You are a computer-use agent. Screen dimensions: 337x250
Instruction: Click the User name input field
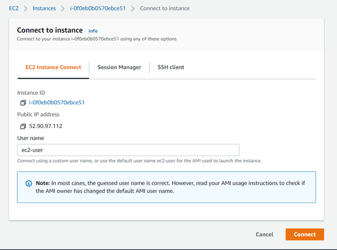point(128,150)
